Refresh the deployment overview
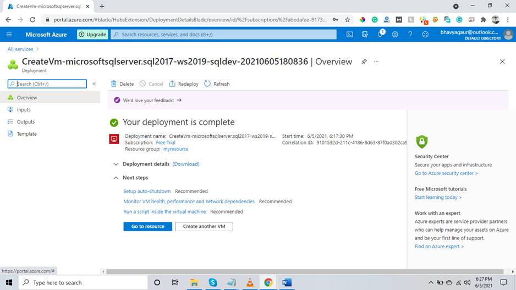 pos(217,83)
